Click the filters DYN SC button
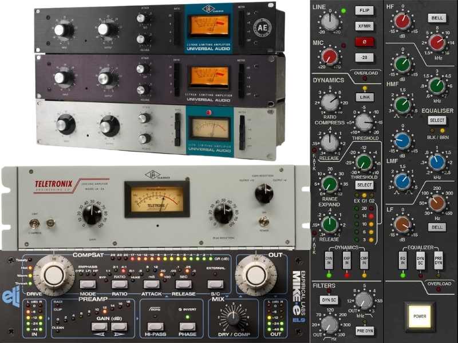This screenshot has width=458, height=343. (x=329, y=300)
